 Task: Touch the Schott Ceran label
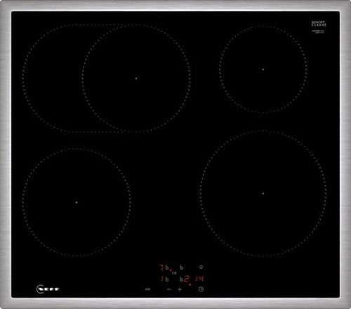(x=319, y=24)
